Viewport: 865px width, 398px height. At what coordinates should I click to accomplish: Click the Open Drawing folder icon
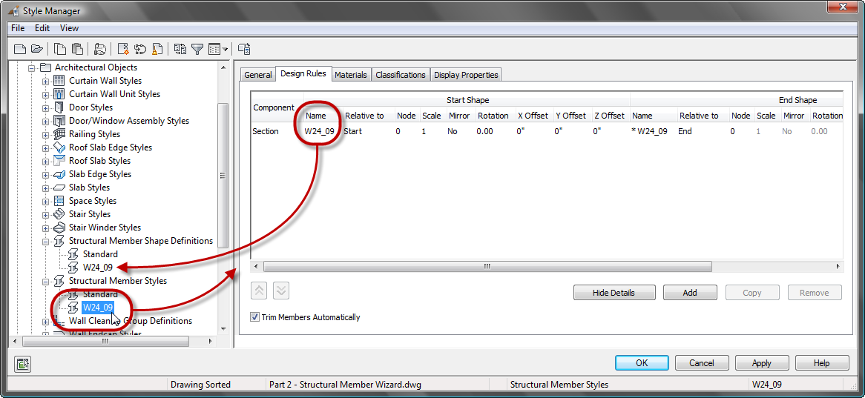(37, 49)
